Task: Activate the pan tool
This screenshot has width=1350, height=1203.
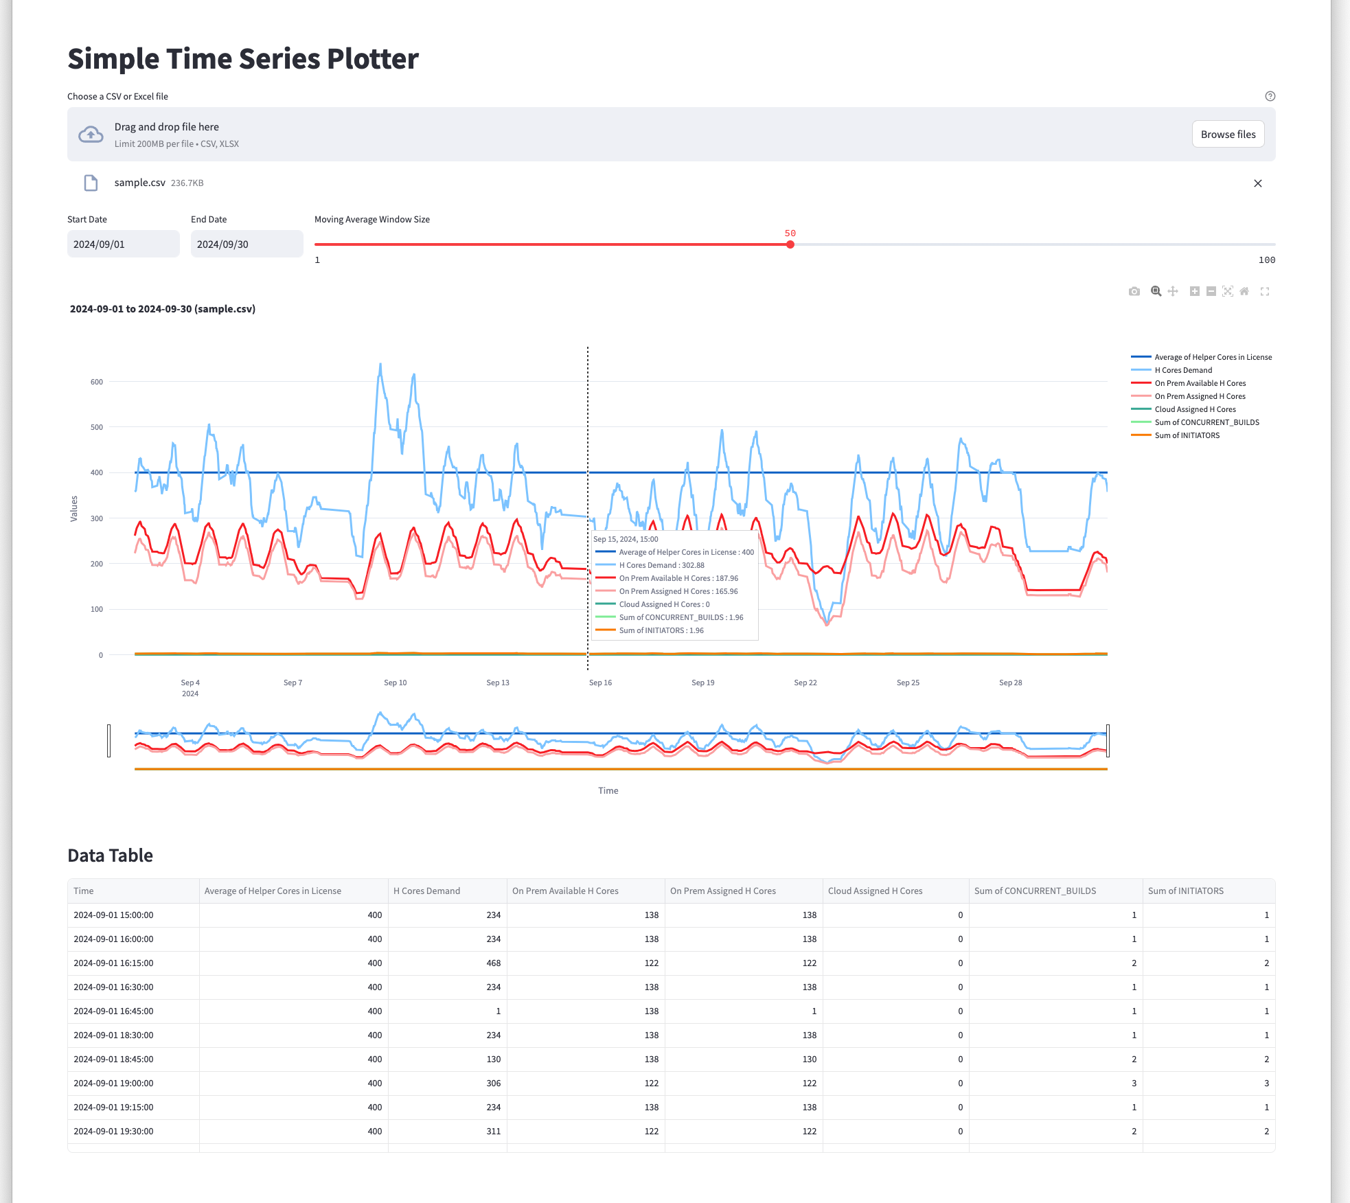Action: click(1173, 292)
